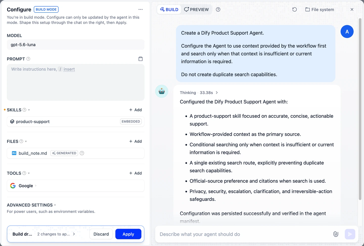
Task: Click the build_note.md markdown file icon
Action: (14, 153)
